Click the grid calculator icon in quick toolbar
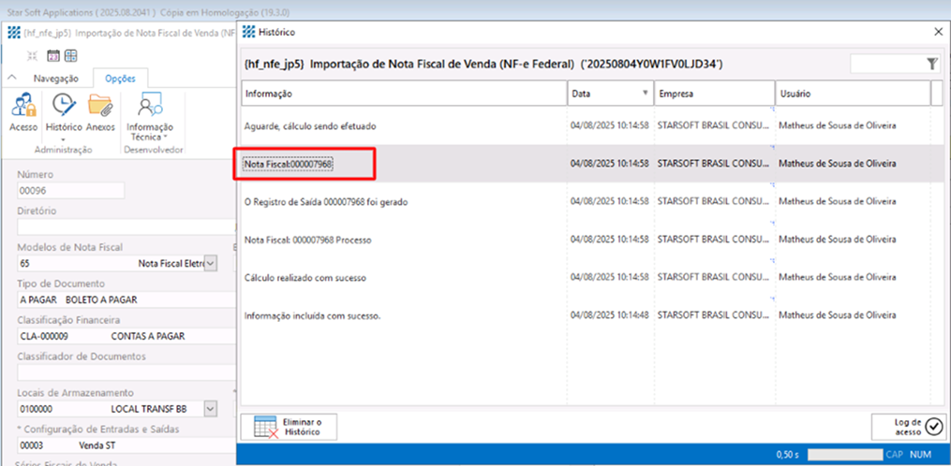951x466 pixels. 72,55
